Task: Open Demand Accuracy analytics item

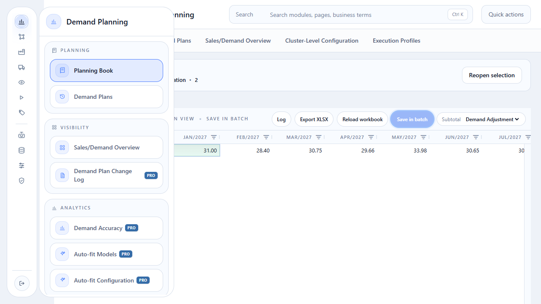Action: tap(107, 228)
